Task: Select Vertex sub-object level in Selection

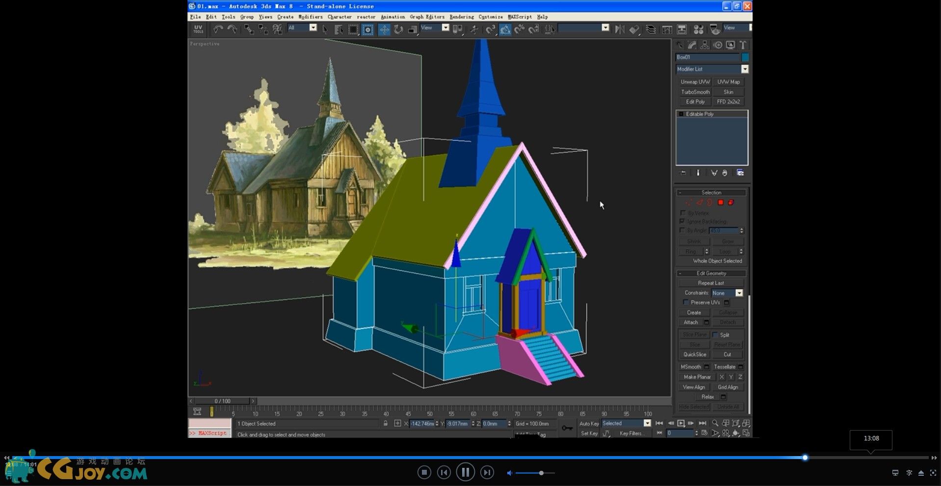Action: 689,203
